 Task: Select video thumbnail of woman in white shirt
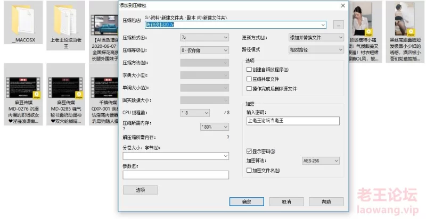(362, 19)
